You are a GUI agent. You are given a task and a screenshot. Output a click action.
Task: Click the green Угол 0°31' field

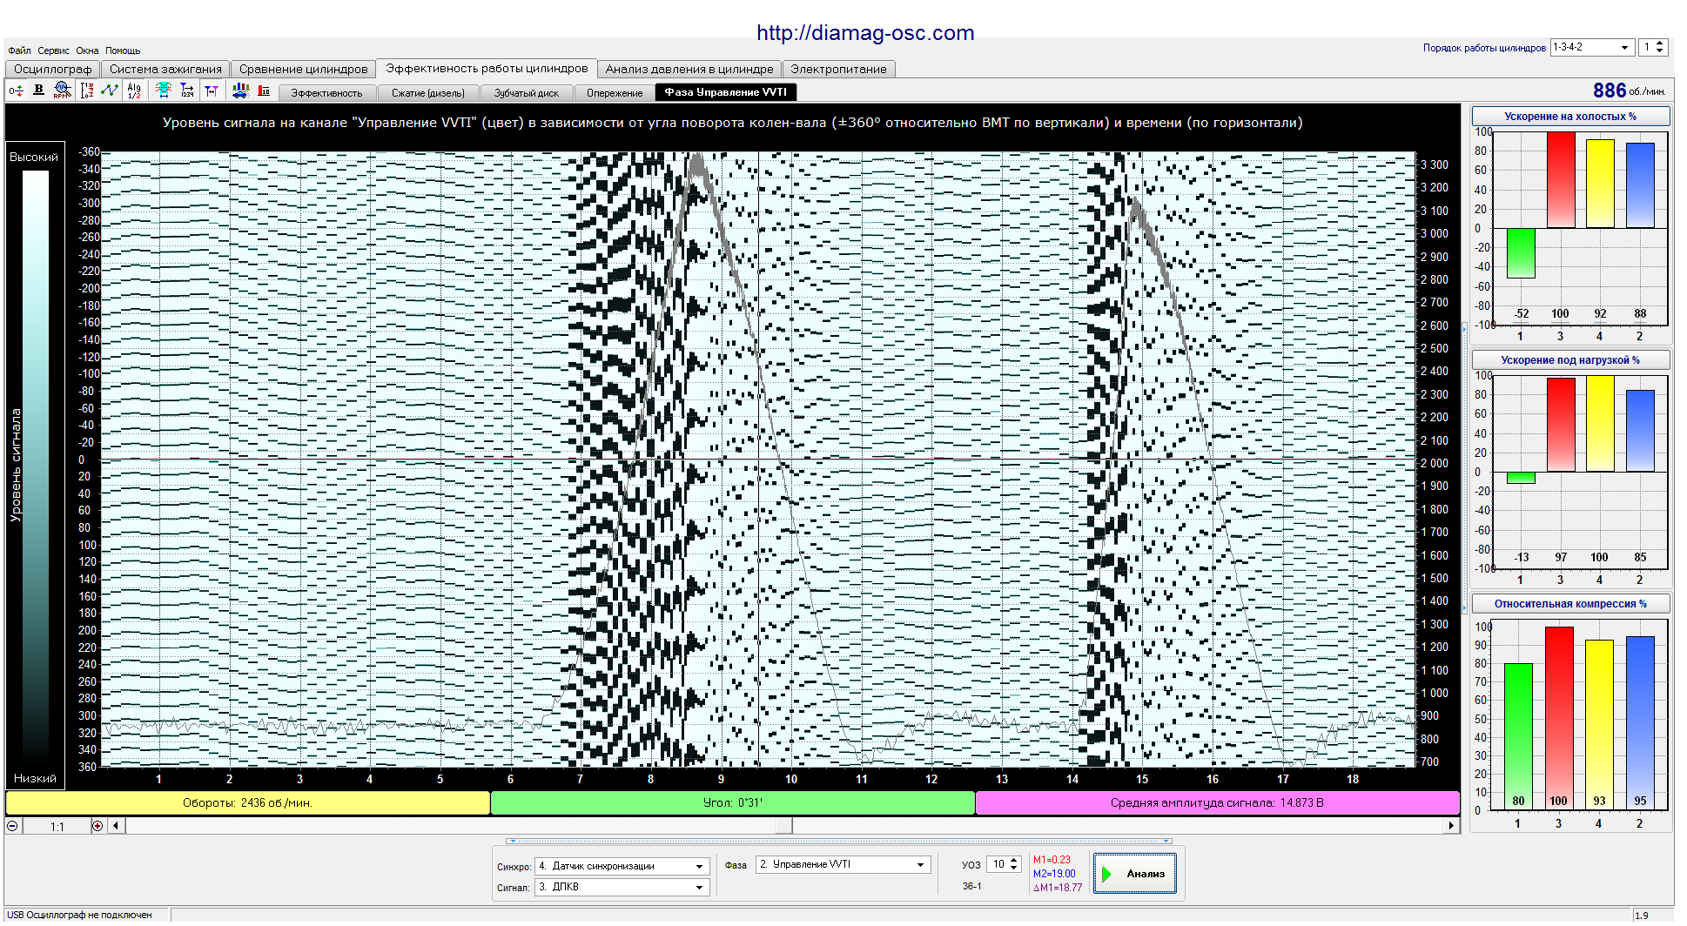click(732, 802)
